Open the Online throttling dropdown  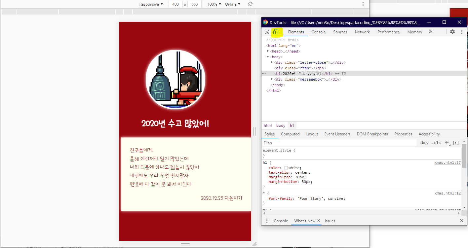tap(233, 4)
